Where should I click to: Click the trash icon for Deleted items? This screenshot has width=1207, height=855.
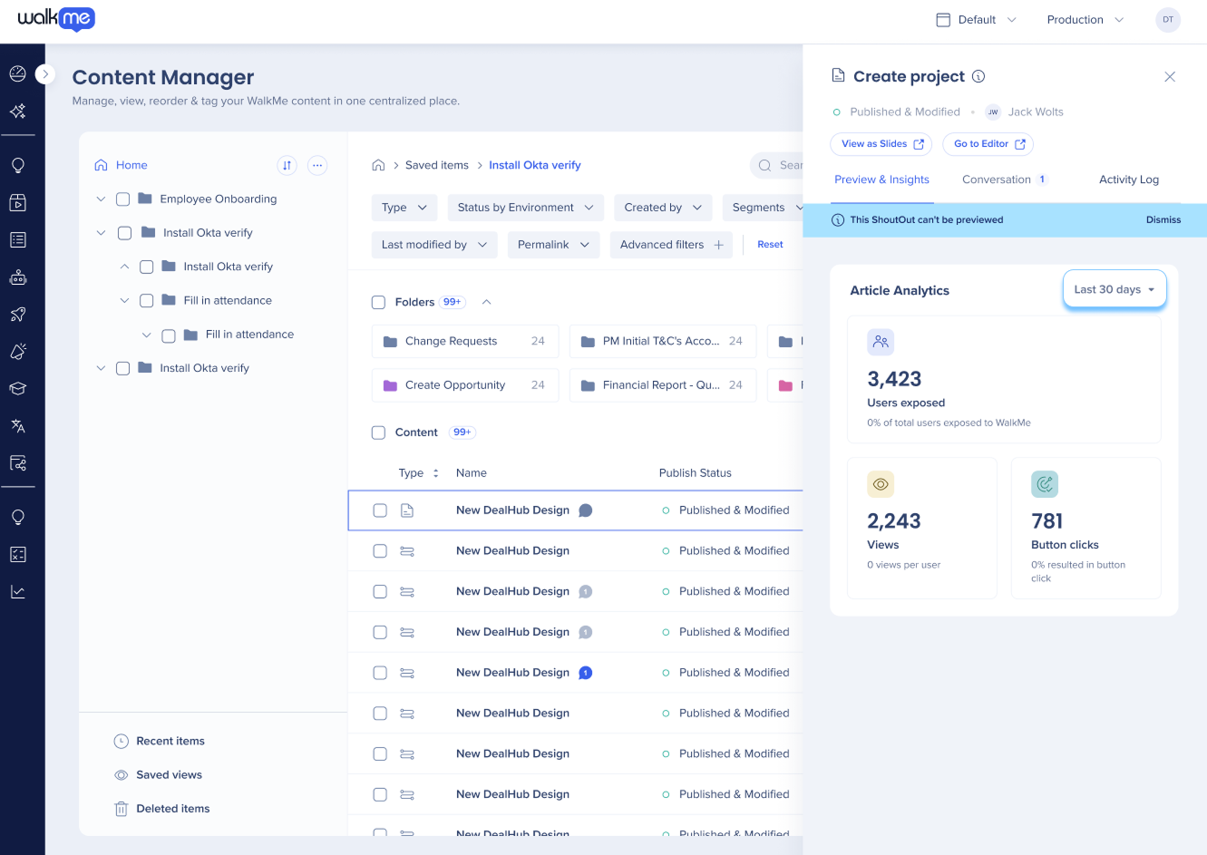tap(121, 809)
